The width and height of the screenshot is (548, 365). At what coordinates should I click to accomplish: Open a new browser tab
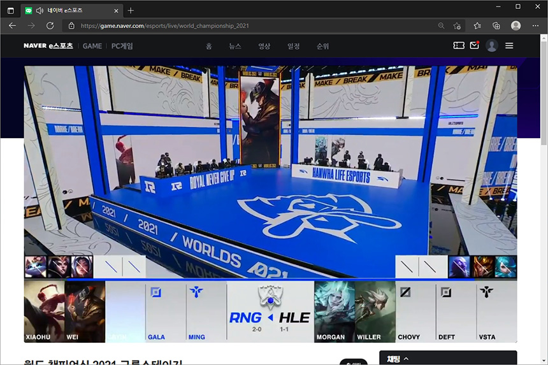tap(131, 11)
